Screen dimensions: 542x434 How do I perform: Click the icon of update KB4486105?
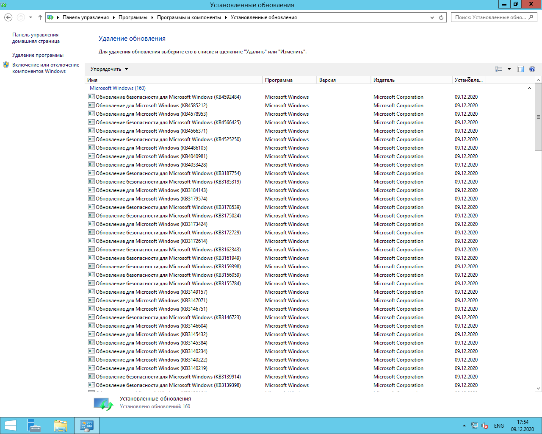[91, 147]
